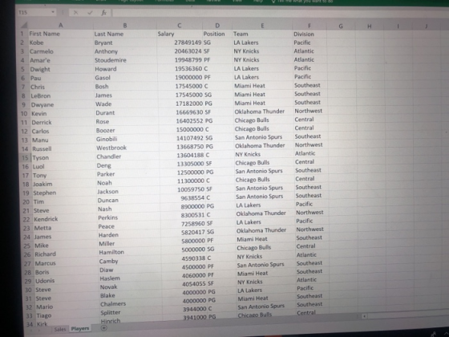
Task: Select column C header
Action: tap(180, 26)
